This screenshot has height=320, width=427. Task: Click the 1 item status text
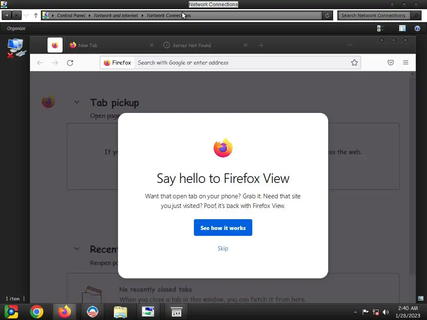(13, 299)
